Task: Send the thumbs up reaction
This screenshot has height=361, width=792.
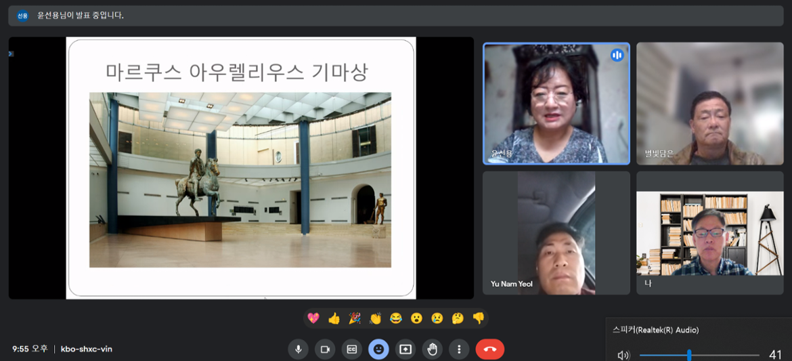Action: pyautogui.click(x=334, y=318)
